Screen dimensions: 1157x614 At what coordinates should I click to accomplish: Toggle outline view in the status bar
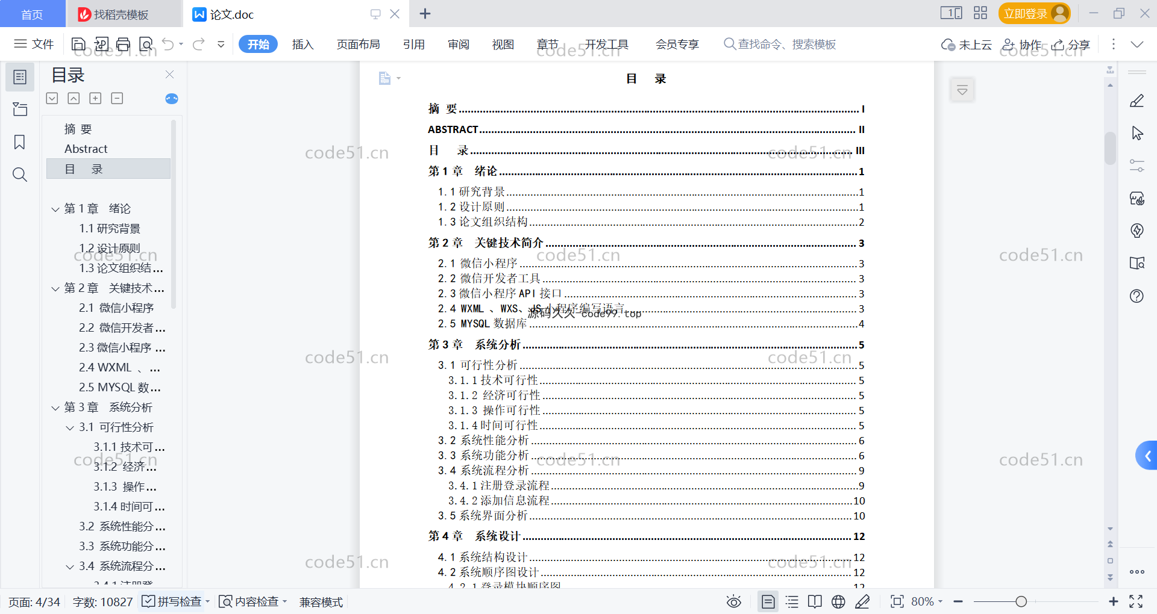click(792, 601)
